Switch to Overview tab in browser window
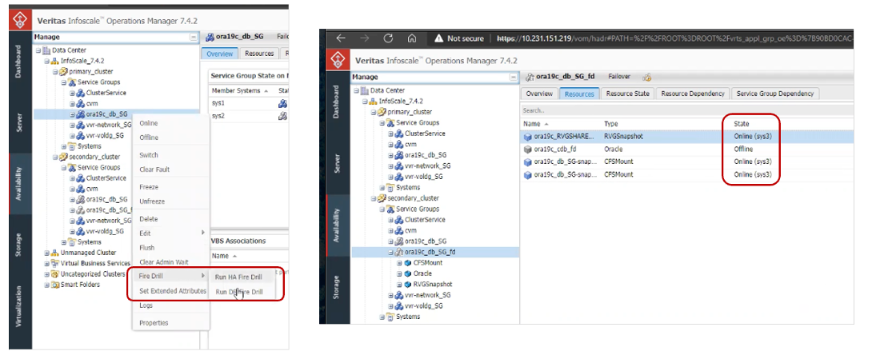Screen dimensions: 872x355 click(x=539, y=94)
